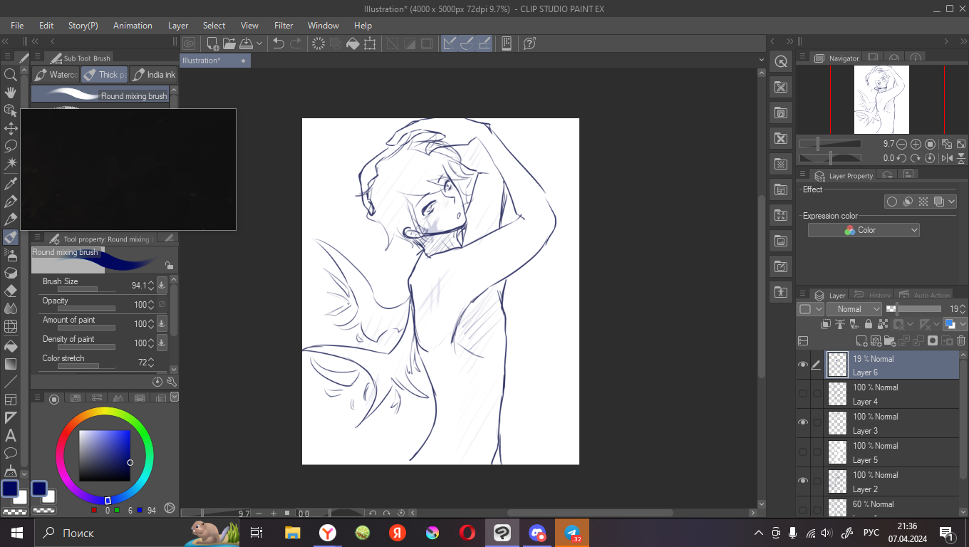Click Zoom in in Navigator
Image resolution: width=969 pixels, height=547 pixels.
tap(916, 144)
